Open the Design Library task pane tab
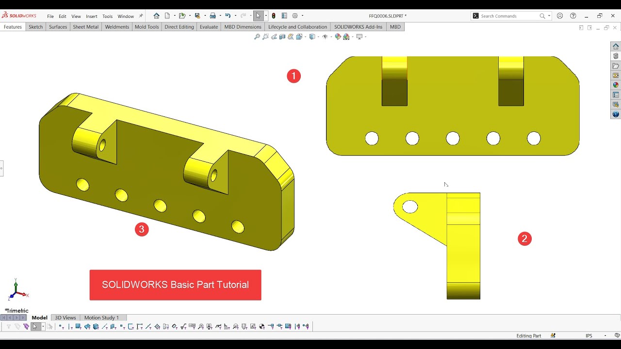 (x=616, y=56)
